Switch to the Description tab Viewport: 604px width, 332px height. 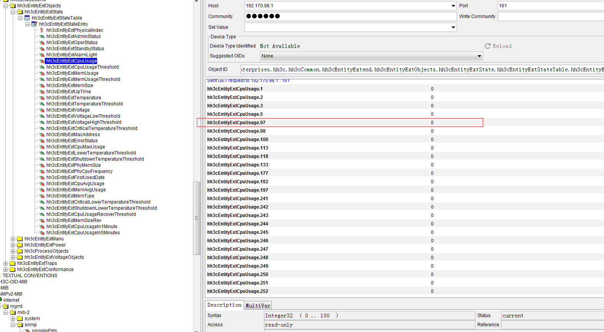pos(224,305)
